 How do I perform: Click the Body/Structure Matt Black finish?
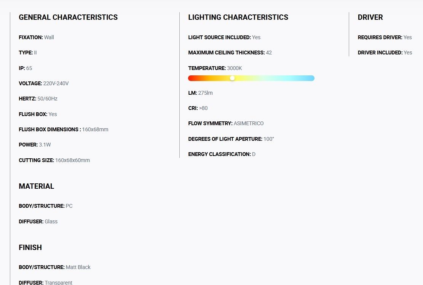54,267
